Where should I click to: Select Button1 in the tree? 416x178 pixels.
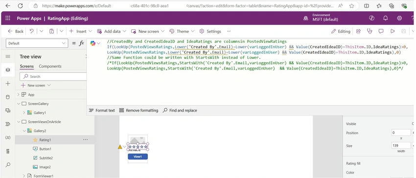pos(46,149)
